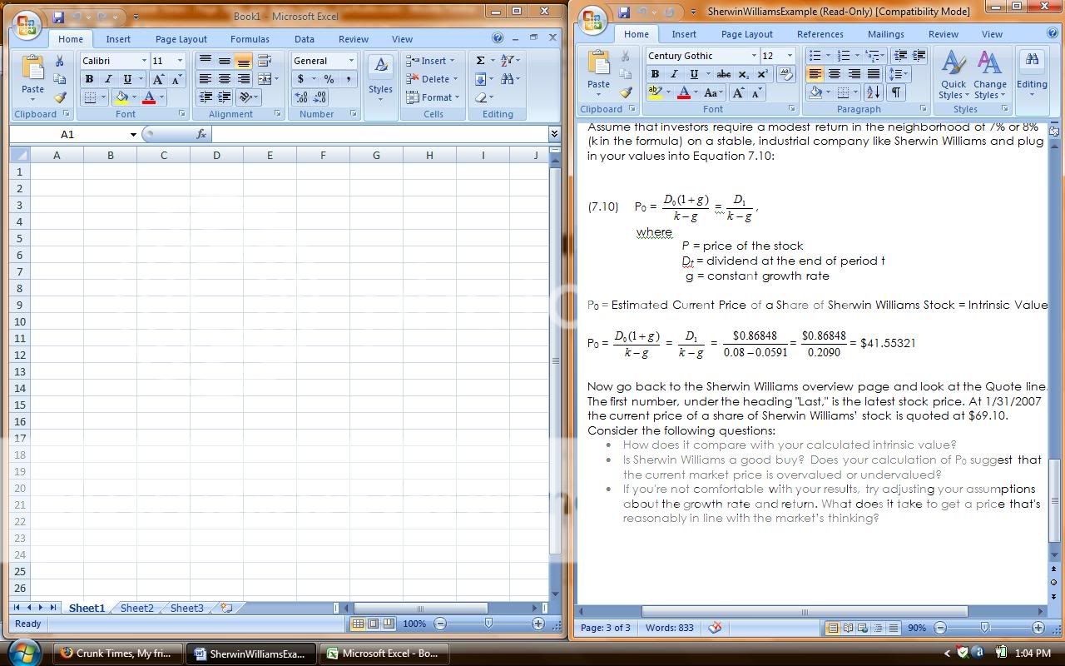Viewport: 1065px width, 666px height.
Task: Click Excel's Decrease Decimal icon
Action: 320,97
